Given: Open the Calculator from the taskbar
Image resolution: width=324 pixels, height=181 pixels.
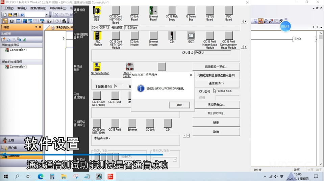Looking at the screenshot, I should [x=52, y=177].
